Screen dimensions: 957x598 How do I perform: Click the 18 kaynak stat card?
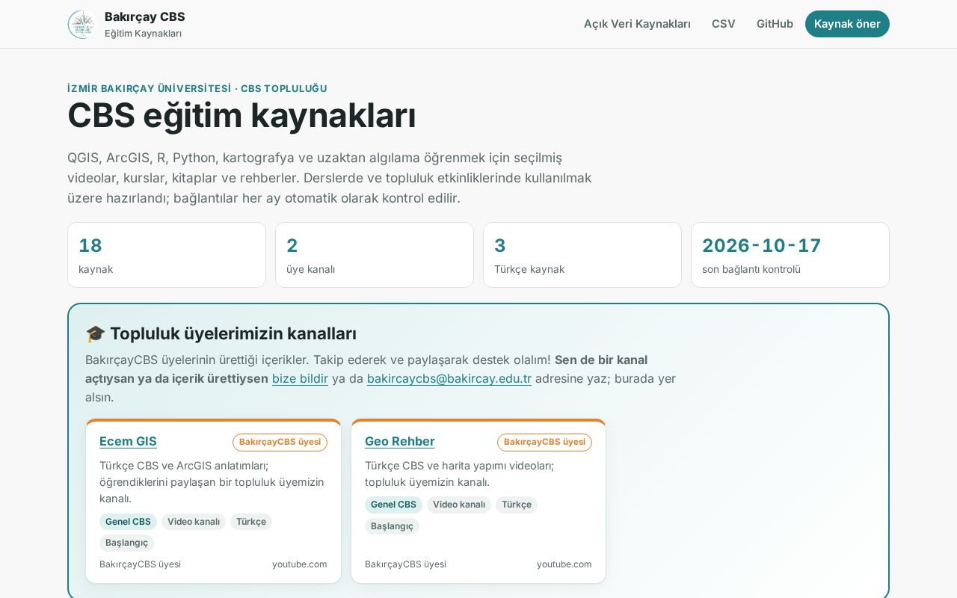tap(167, 255)
